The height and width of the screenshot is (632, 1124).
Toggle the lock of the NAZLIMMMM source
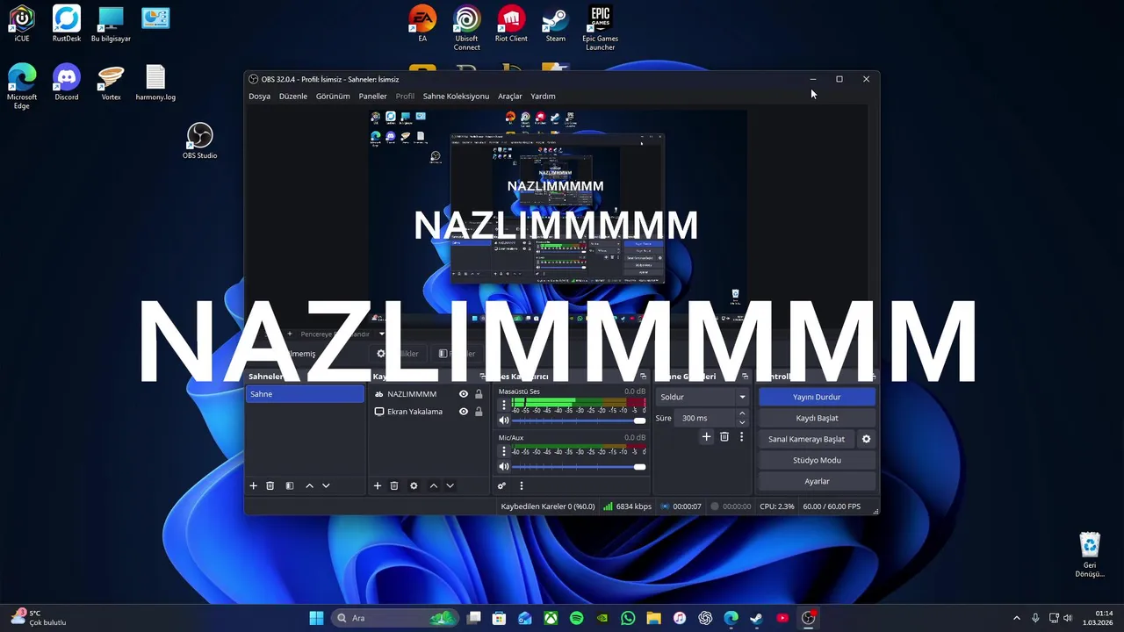click(x=479, y=394)
